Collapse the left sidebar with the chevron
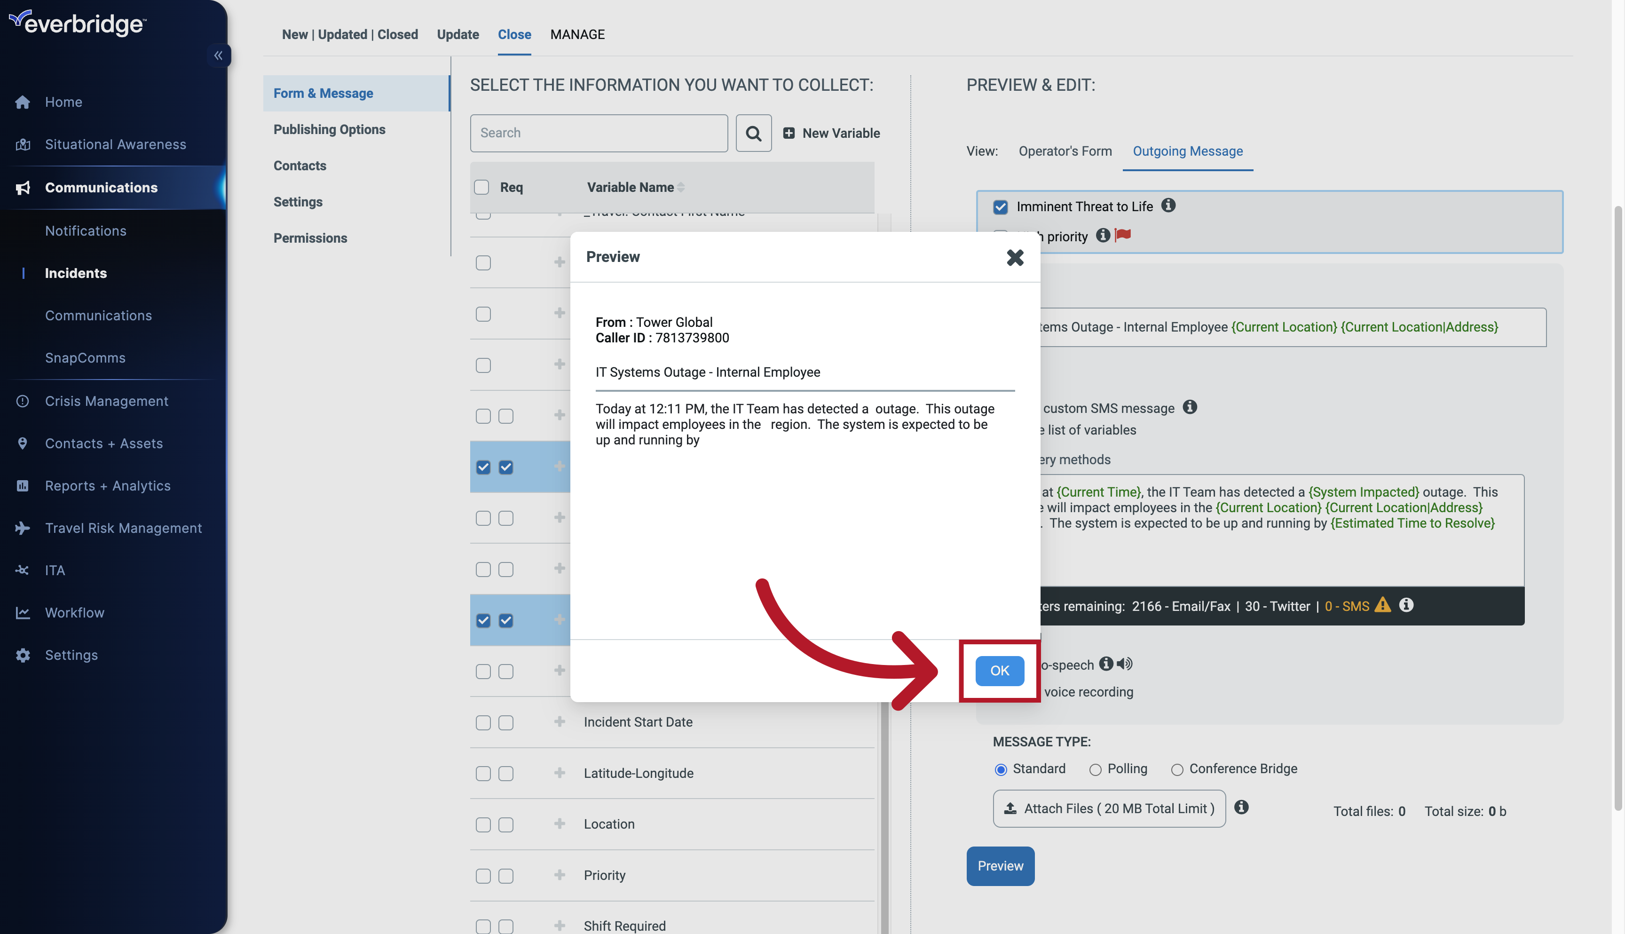The height and width of the screenshot is (934, 1625). 219,55
